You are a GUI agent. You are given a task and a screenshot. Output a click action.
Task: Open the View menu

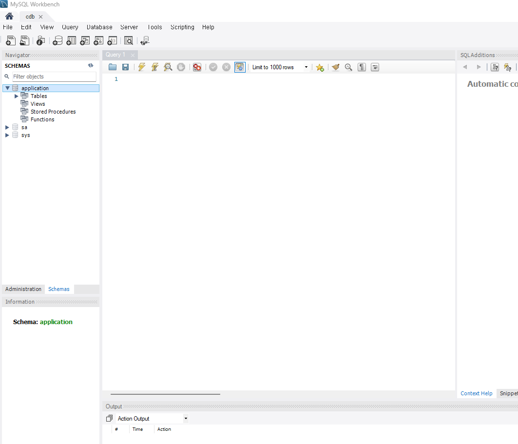[x=47, y=27]
